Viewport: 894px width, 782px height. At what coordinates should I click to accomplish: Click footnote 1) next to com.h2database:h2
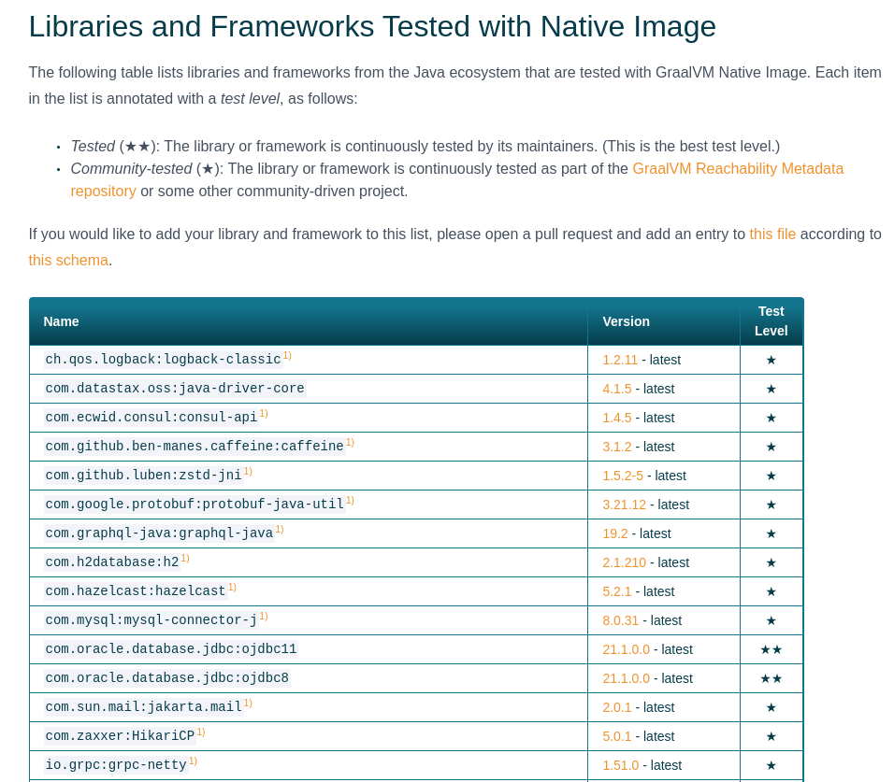coord(185,559)
